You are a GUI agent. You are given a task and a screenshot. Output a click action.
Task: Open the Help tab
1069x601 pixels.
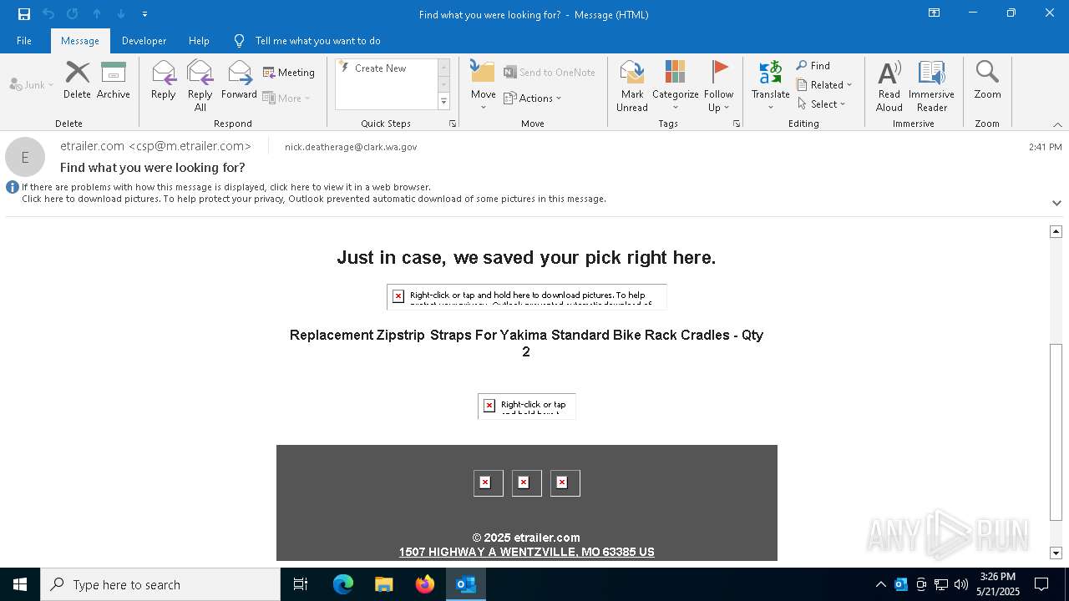199,41
